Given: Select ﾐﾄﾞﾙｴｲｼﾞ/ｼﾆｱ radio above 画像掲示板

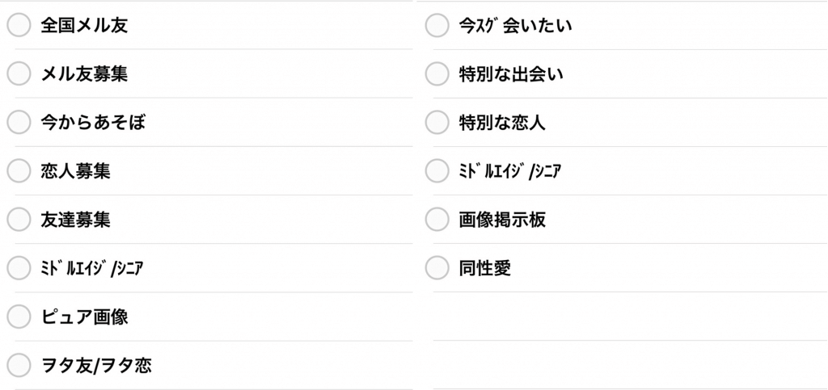Looking at the screenshot, I should [x=437, y=170].
